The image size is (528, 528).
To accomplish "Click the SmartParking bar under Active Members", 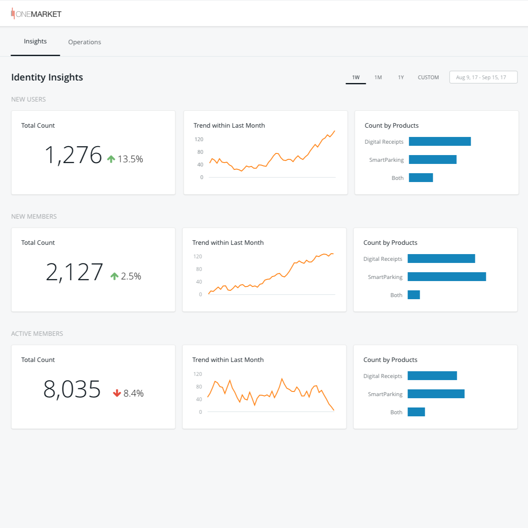I will [436, 394].
